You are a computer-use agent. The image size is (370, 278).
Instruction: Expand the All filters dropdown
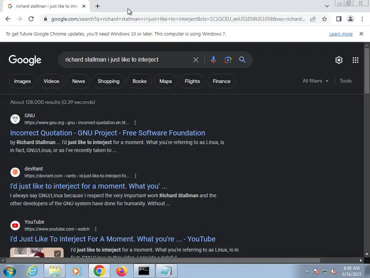[315, 81]
